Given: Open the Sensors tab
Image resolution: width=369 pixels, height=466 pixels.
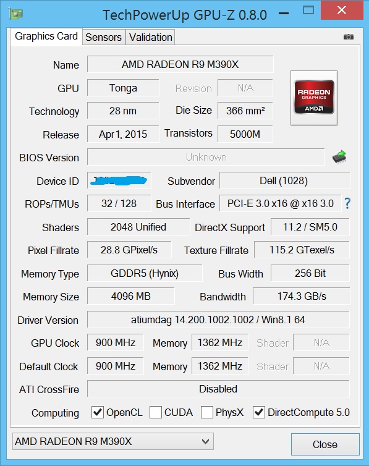Looking at the screenshot, I should coord(103,38).
